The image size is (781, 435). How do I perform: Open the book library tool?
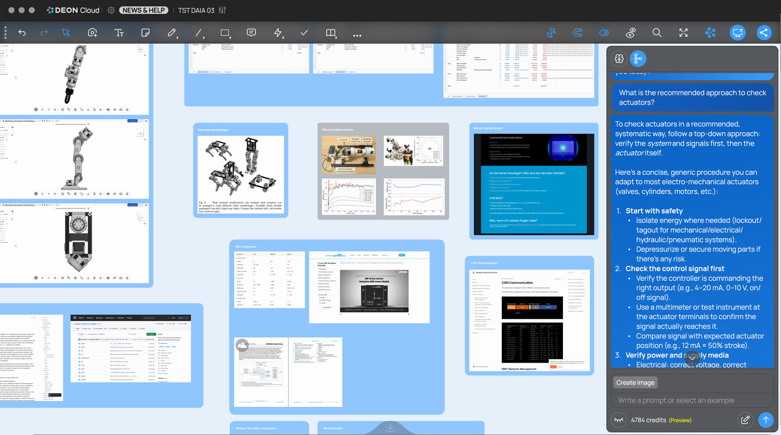(x=331, y=33)
